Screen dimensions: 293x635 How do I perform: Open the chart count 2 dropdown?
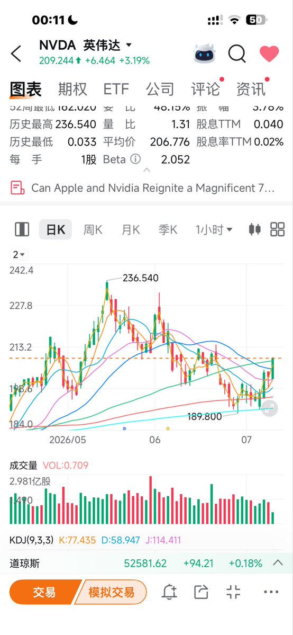[19, 255]
